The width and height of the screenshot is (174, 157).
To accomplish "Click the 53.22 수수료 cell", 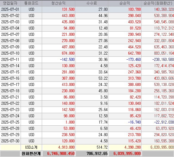I will click(x=92, y=78).
